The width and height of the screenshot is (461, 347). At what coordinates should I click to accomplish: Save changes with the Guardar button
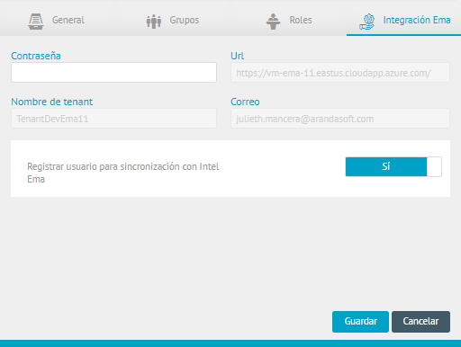360,322
